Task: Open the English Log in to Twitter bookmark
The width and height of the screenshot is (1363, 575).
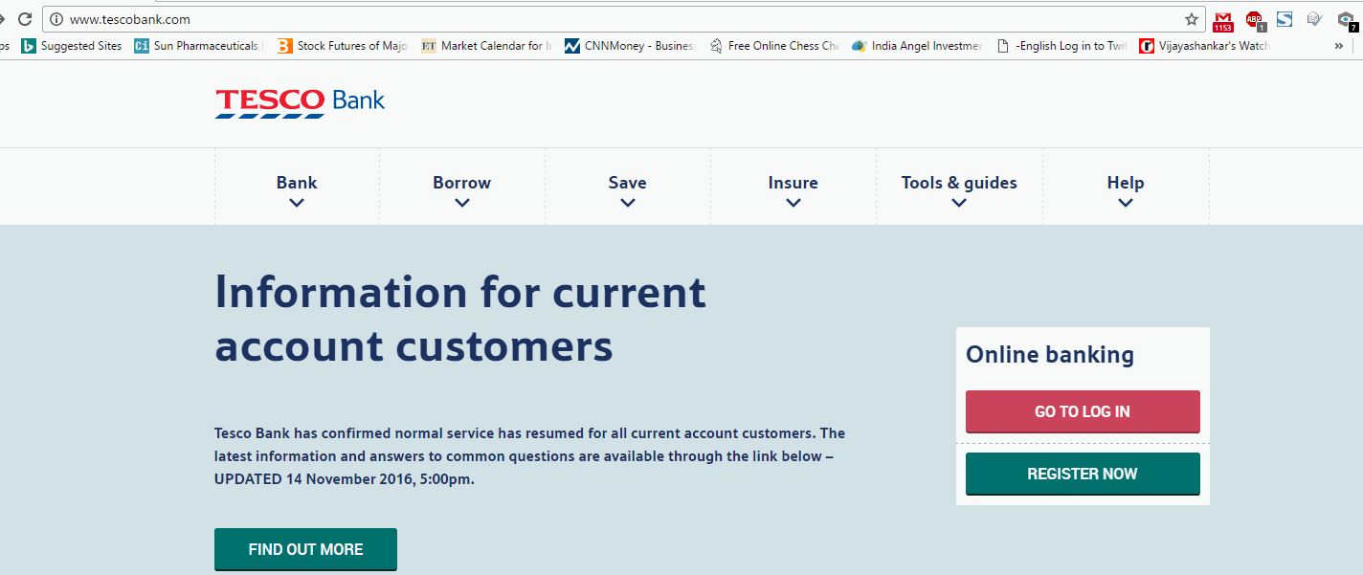Action: coord(1061,45)
